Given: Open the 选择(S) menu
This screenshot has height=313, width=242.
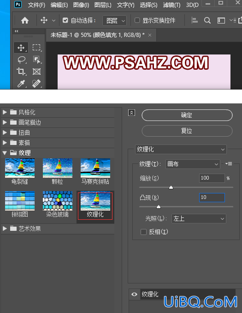Looking at the screenshot, I should click(x=148, y=5).
